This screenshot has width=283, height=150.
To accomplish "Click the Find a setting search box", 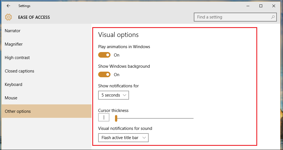I will click(x=233, y=17).
